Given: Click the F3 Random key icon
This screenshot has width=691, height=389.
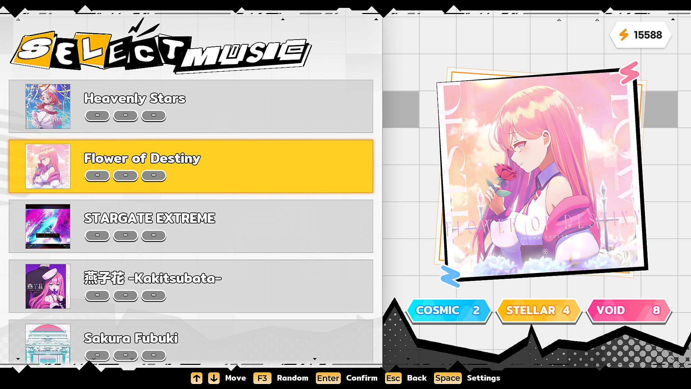Looking at the screenshot, I should pyautogui.click(x=262, y=378).
